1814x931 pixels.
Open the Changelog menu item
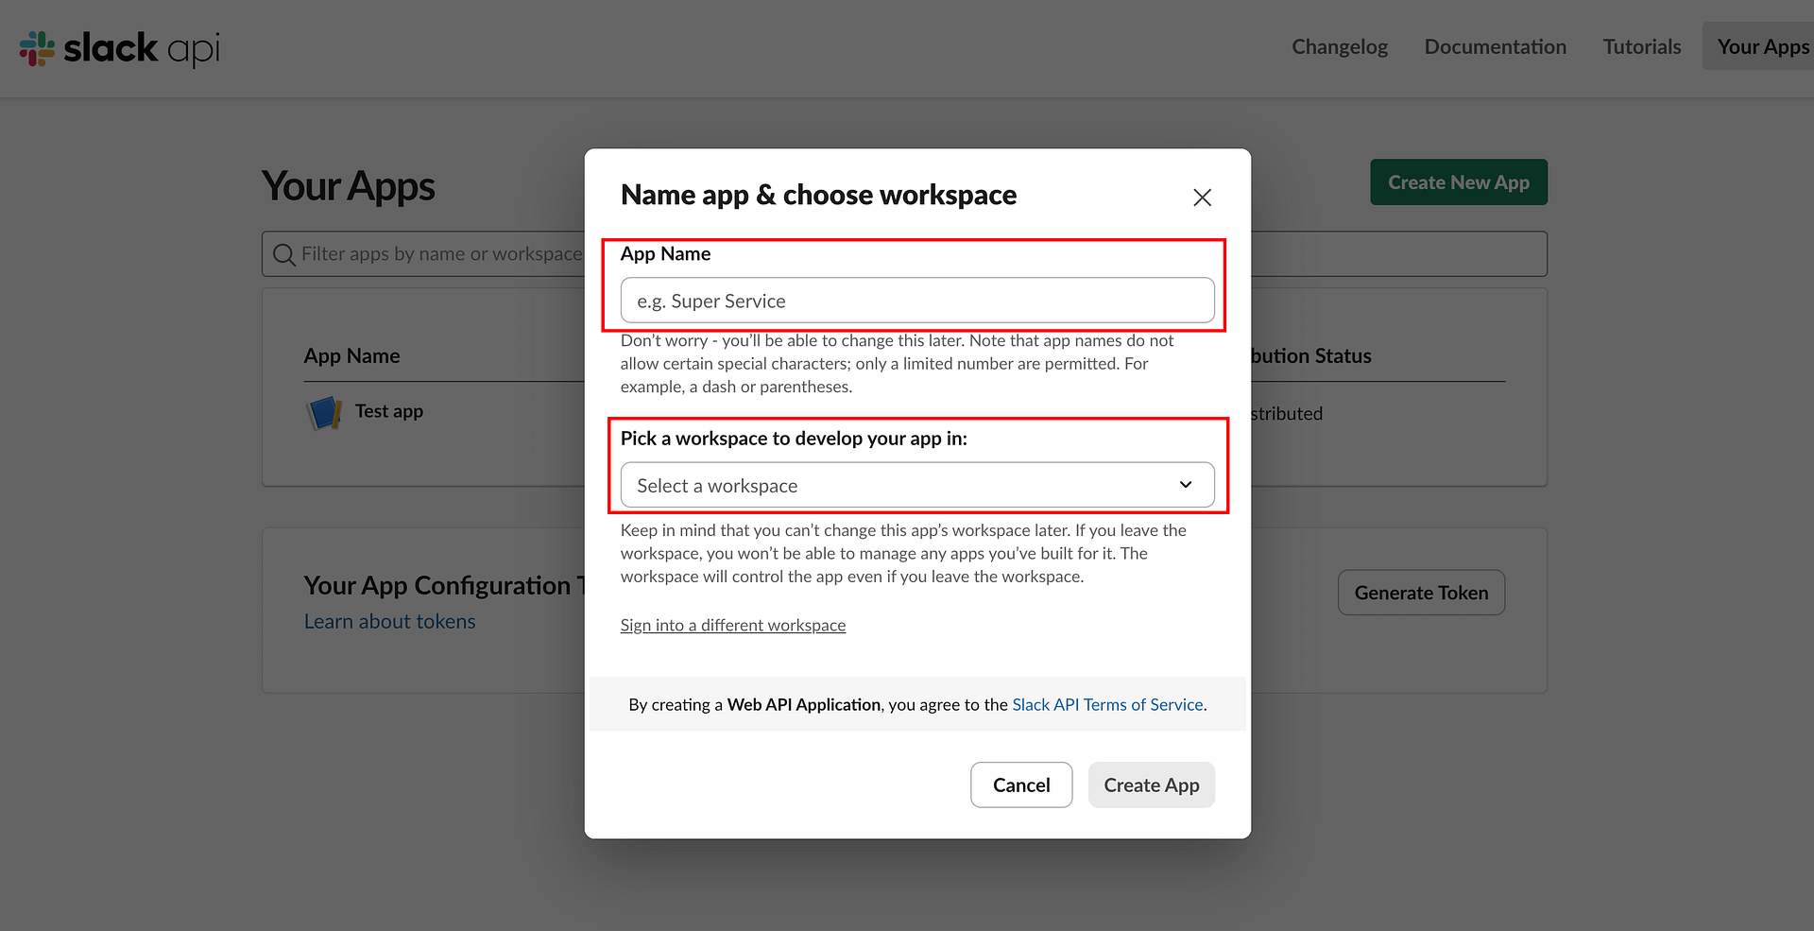[1340, 46]
